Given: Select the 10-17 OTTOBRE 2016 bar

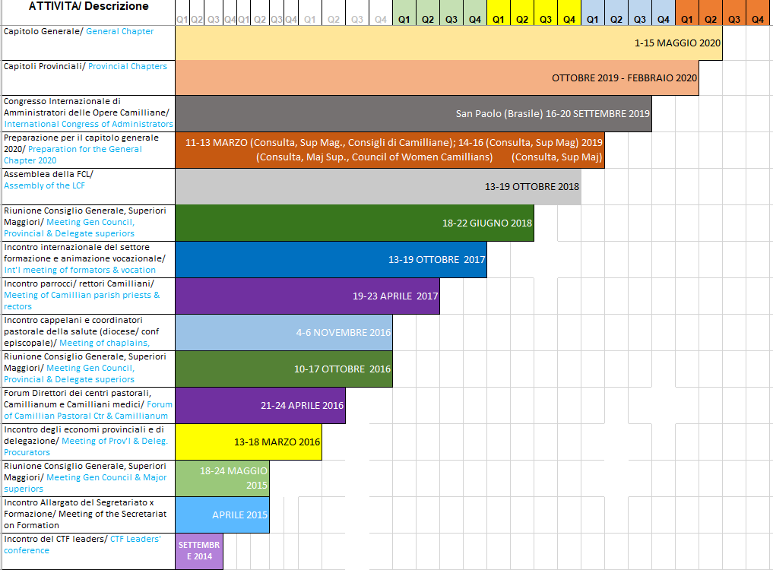Looking at the screenshot, I should (284, 369).
